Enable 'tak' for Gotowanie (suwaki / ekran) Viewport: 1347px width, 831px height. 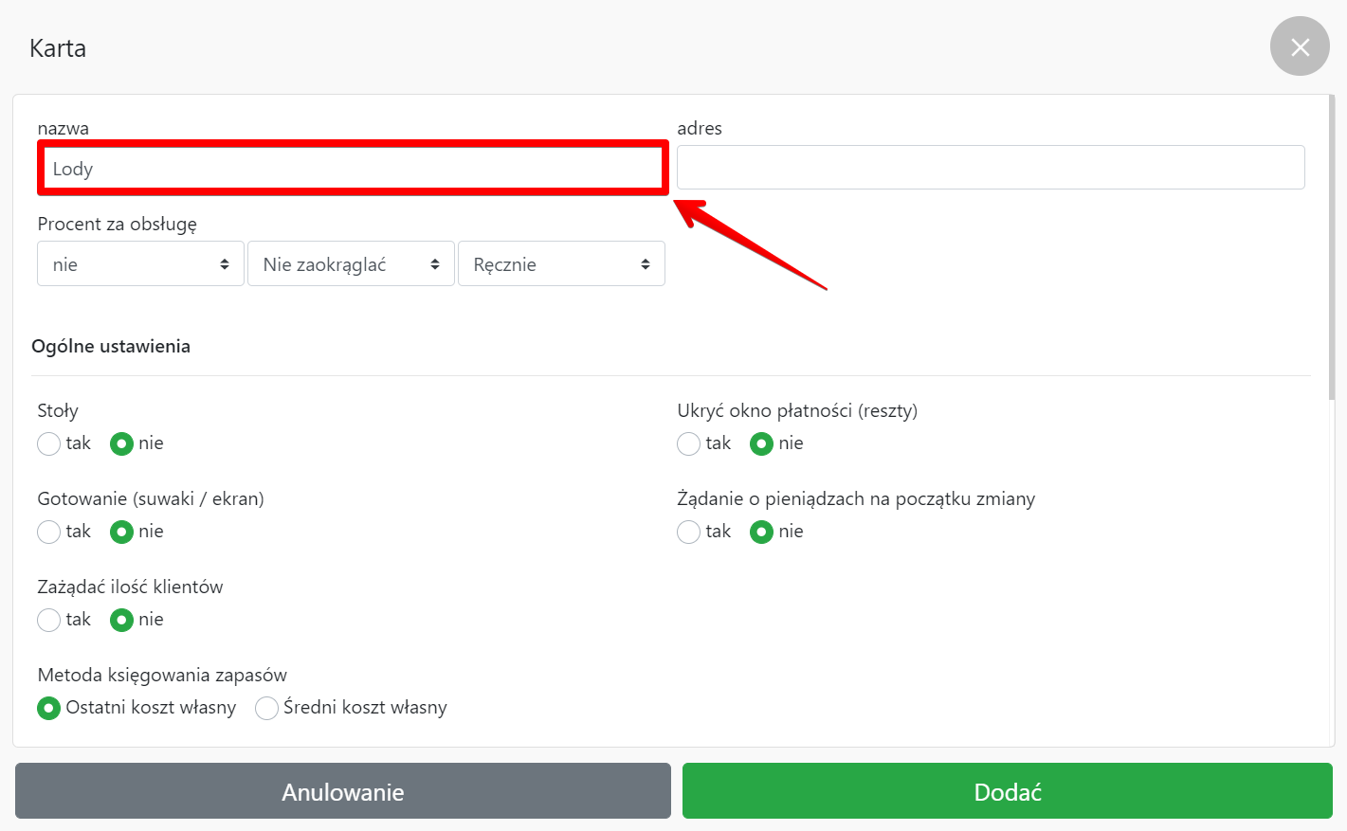[x=49, y=532]
